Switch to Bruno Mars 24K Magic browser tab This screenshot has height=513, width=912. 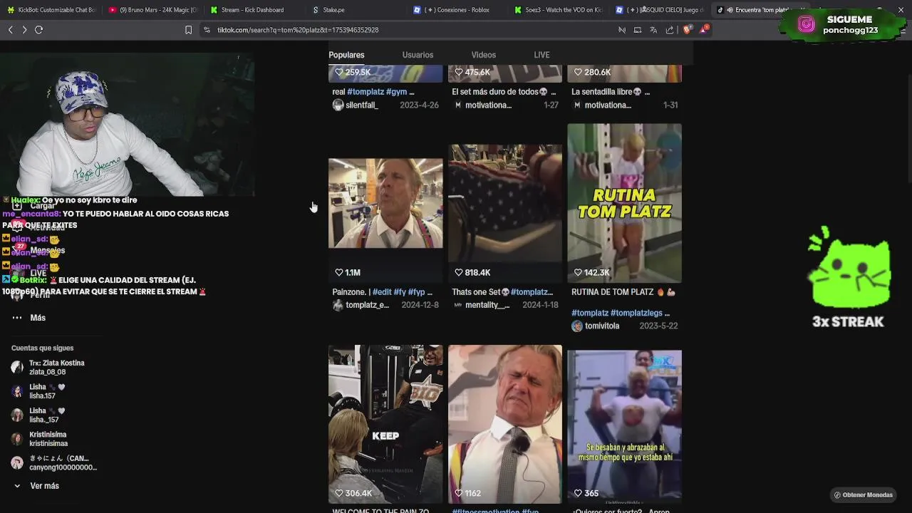point(153,10)
